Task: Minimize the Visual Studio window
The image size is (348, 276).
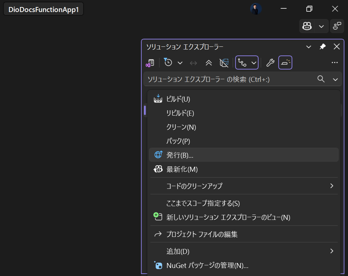Action: [284, 9]
